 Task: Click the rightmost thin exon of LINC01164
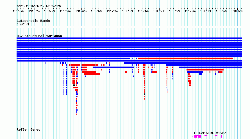[x=222, y=136]
